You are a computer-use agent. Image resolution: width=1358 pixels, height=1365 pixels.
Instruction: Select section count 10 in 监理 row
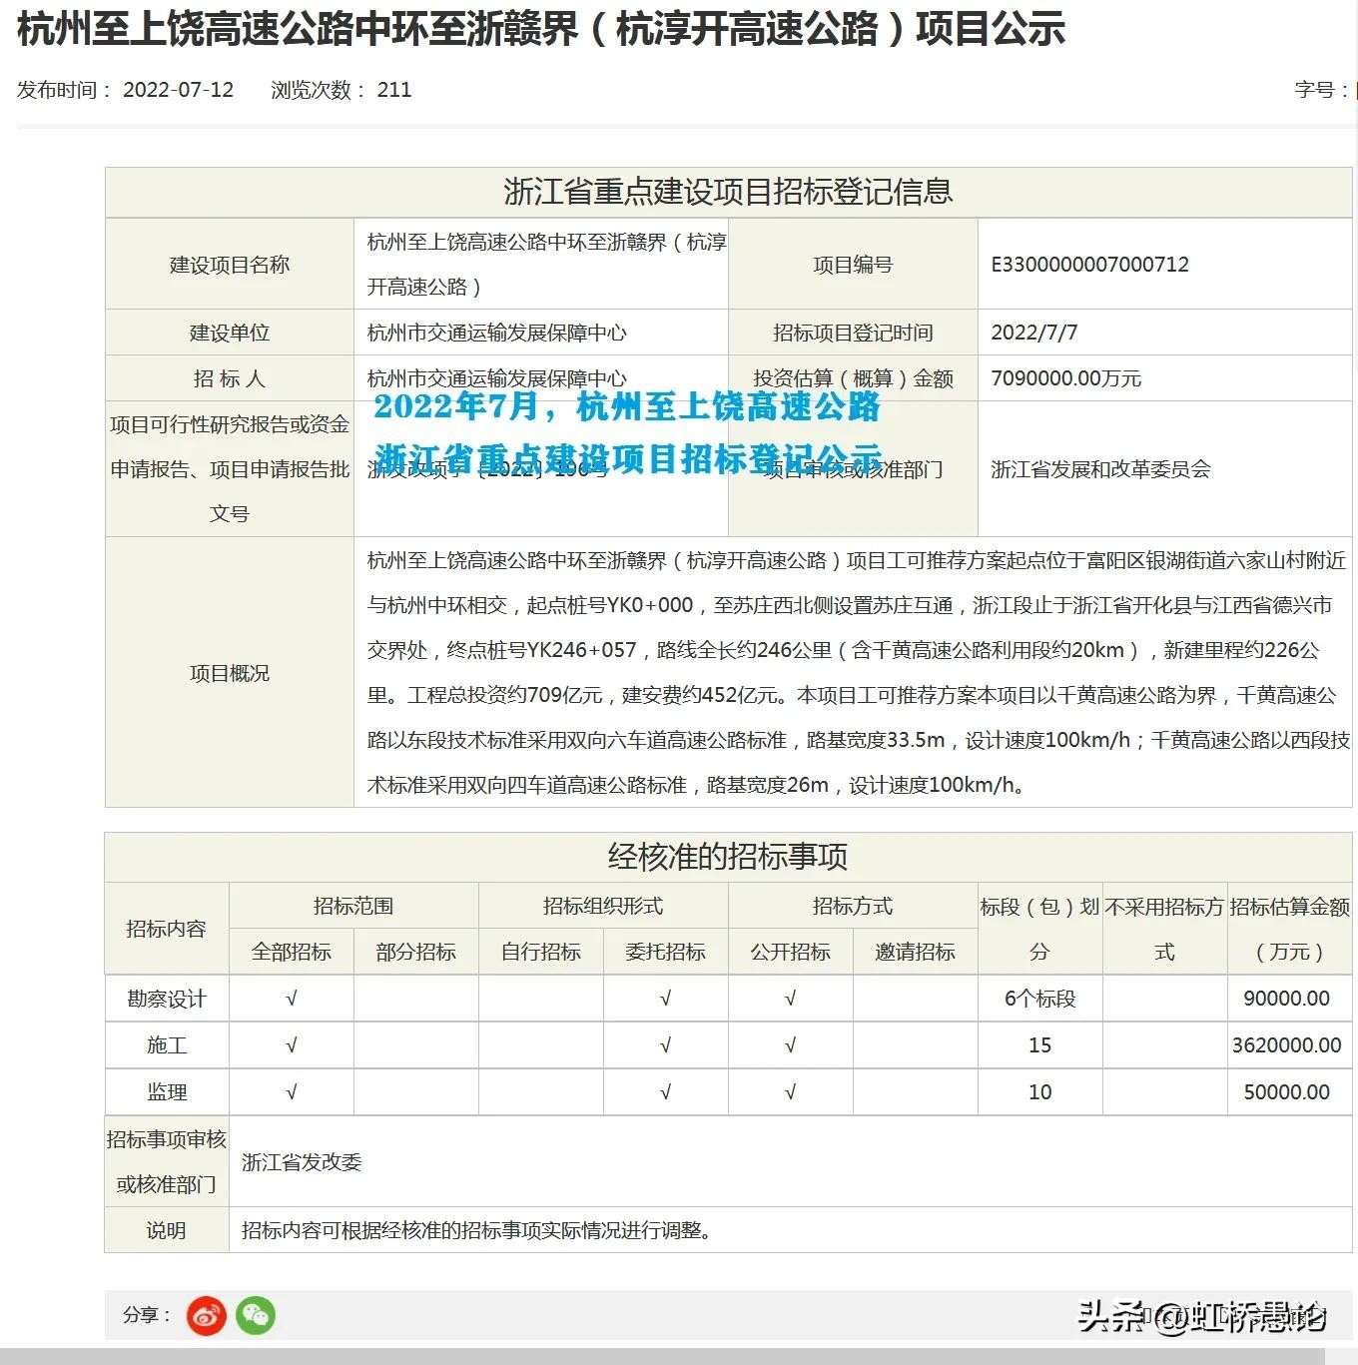[x=1039, y=1092]
